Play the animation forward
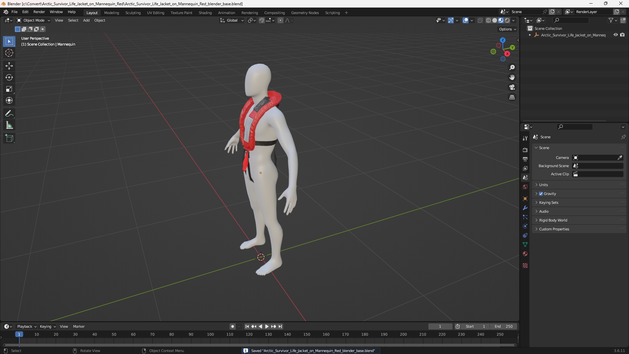Screen dimensions: 629x354 (267, 326)
